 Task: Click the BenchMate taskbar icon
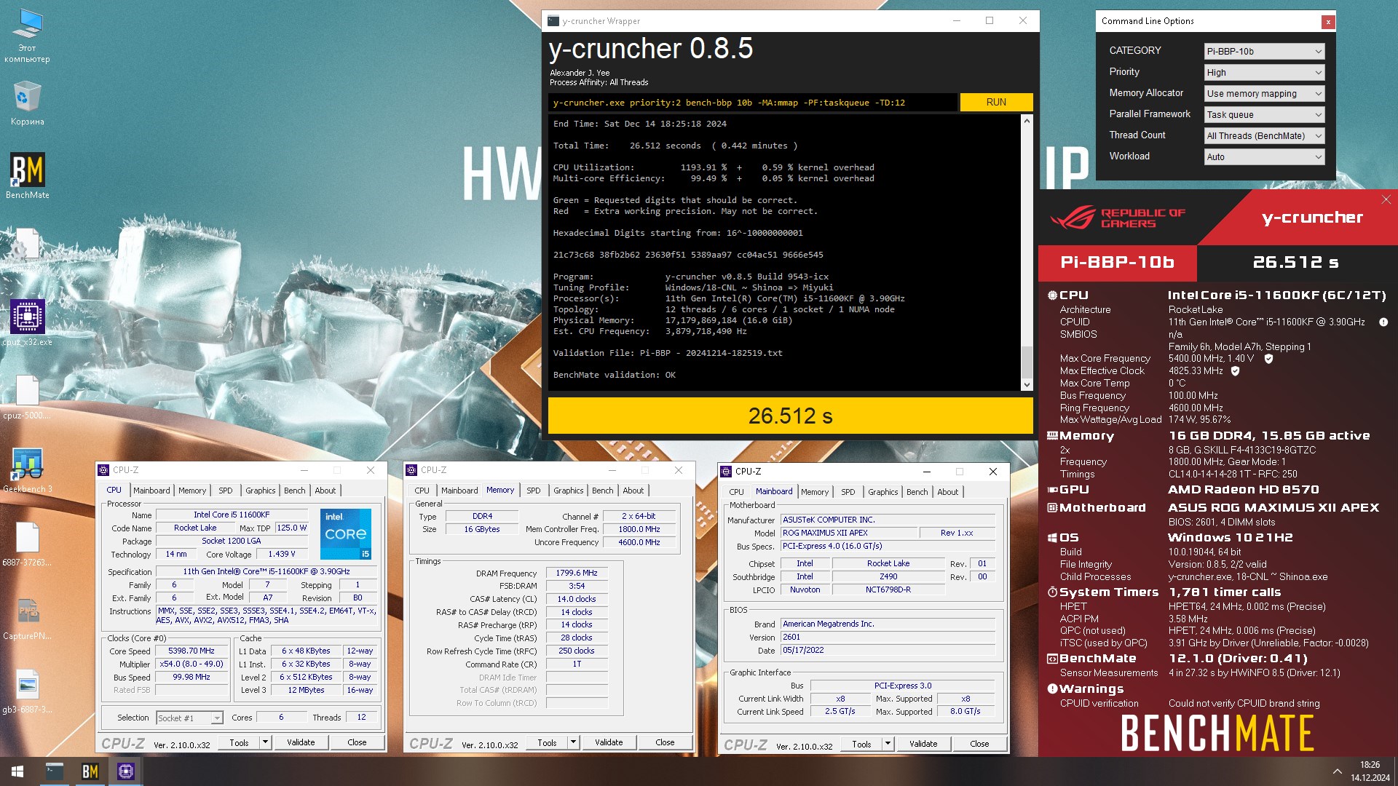[90, 771]
